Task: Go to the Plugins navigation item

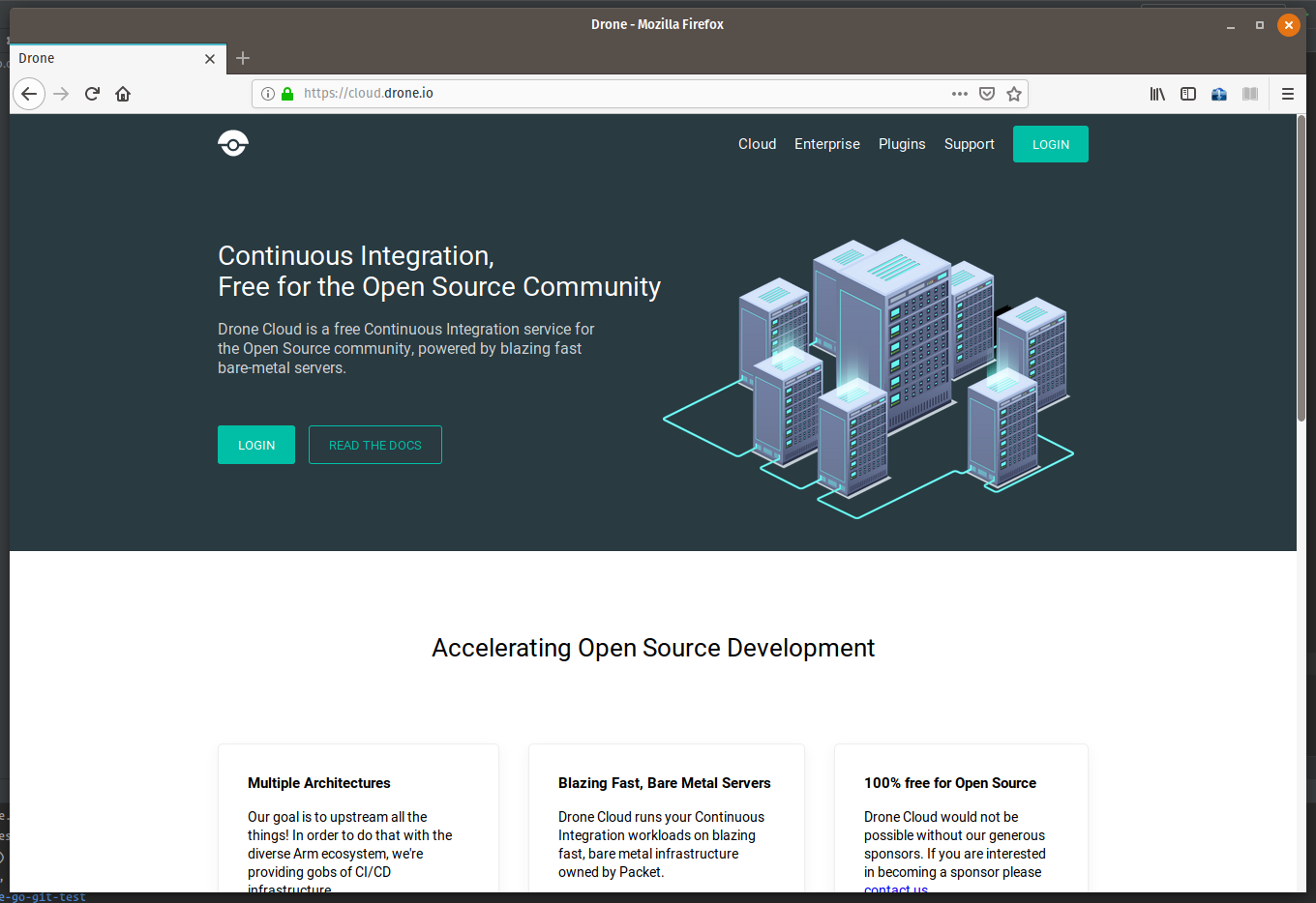Action: pos(901,144)
